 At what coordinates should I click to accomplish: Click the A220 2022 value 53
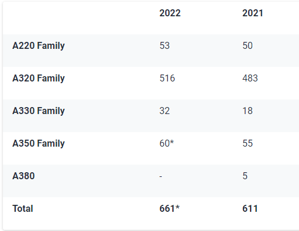[x=165, y=45]
